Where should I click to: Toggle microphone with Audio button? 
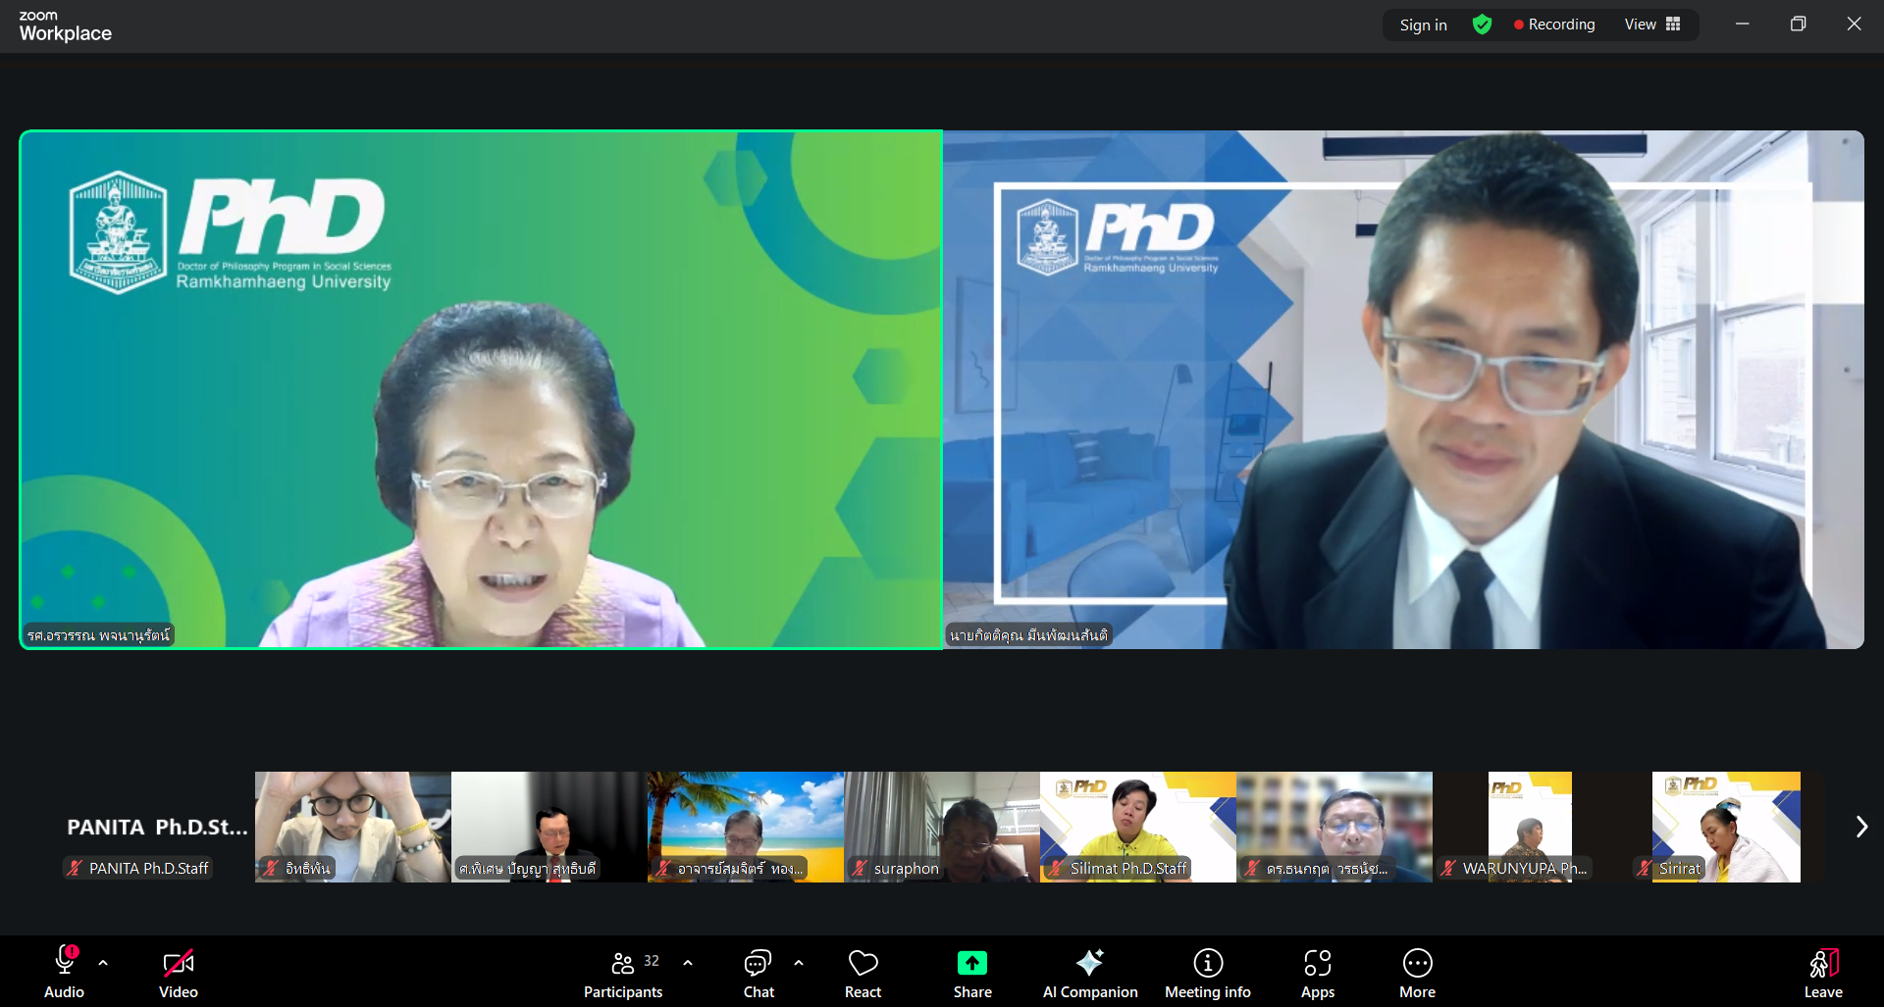pos(65,973)
